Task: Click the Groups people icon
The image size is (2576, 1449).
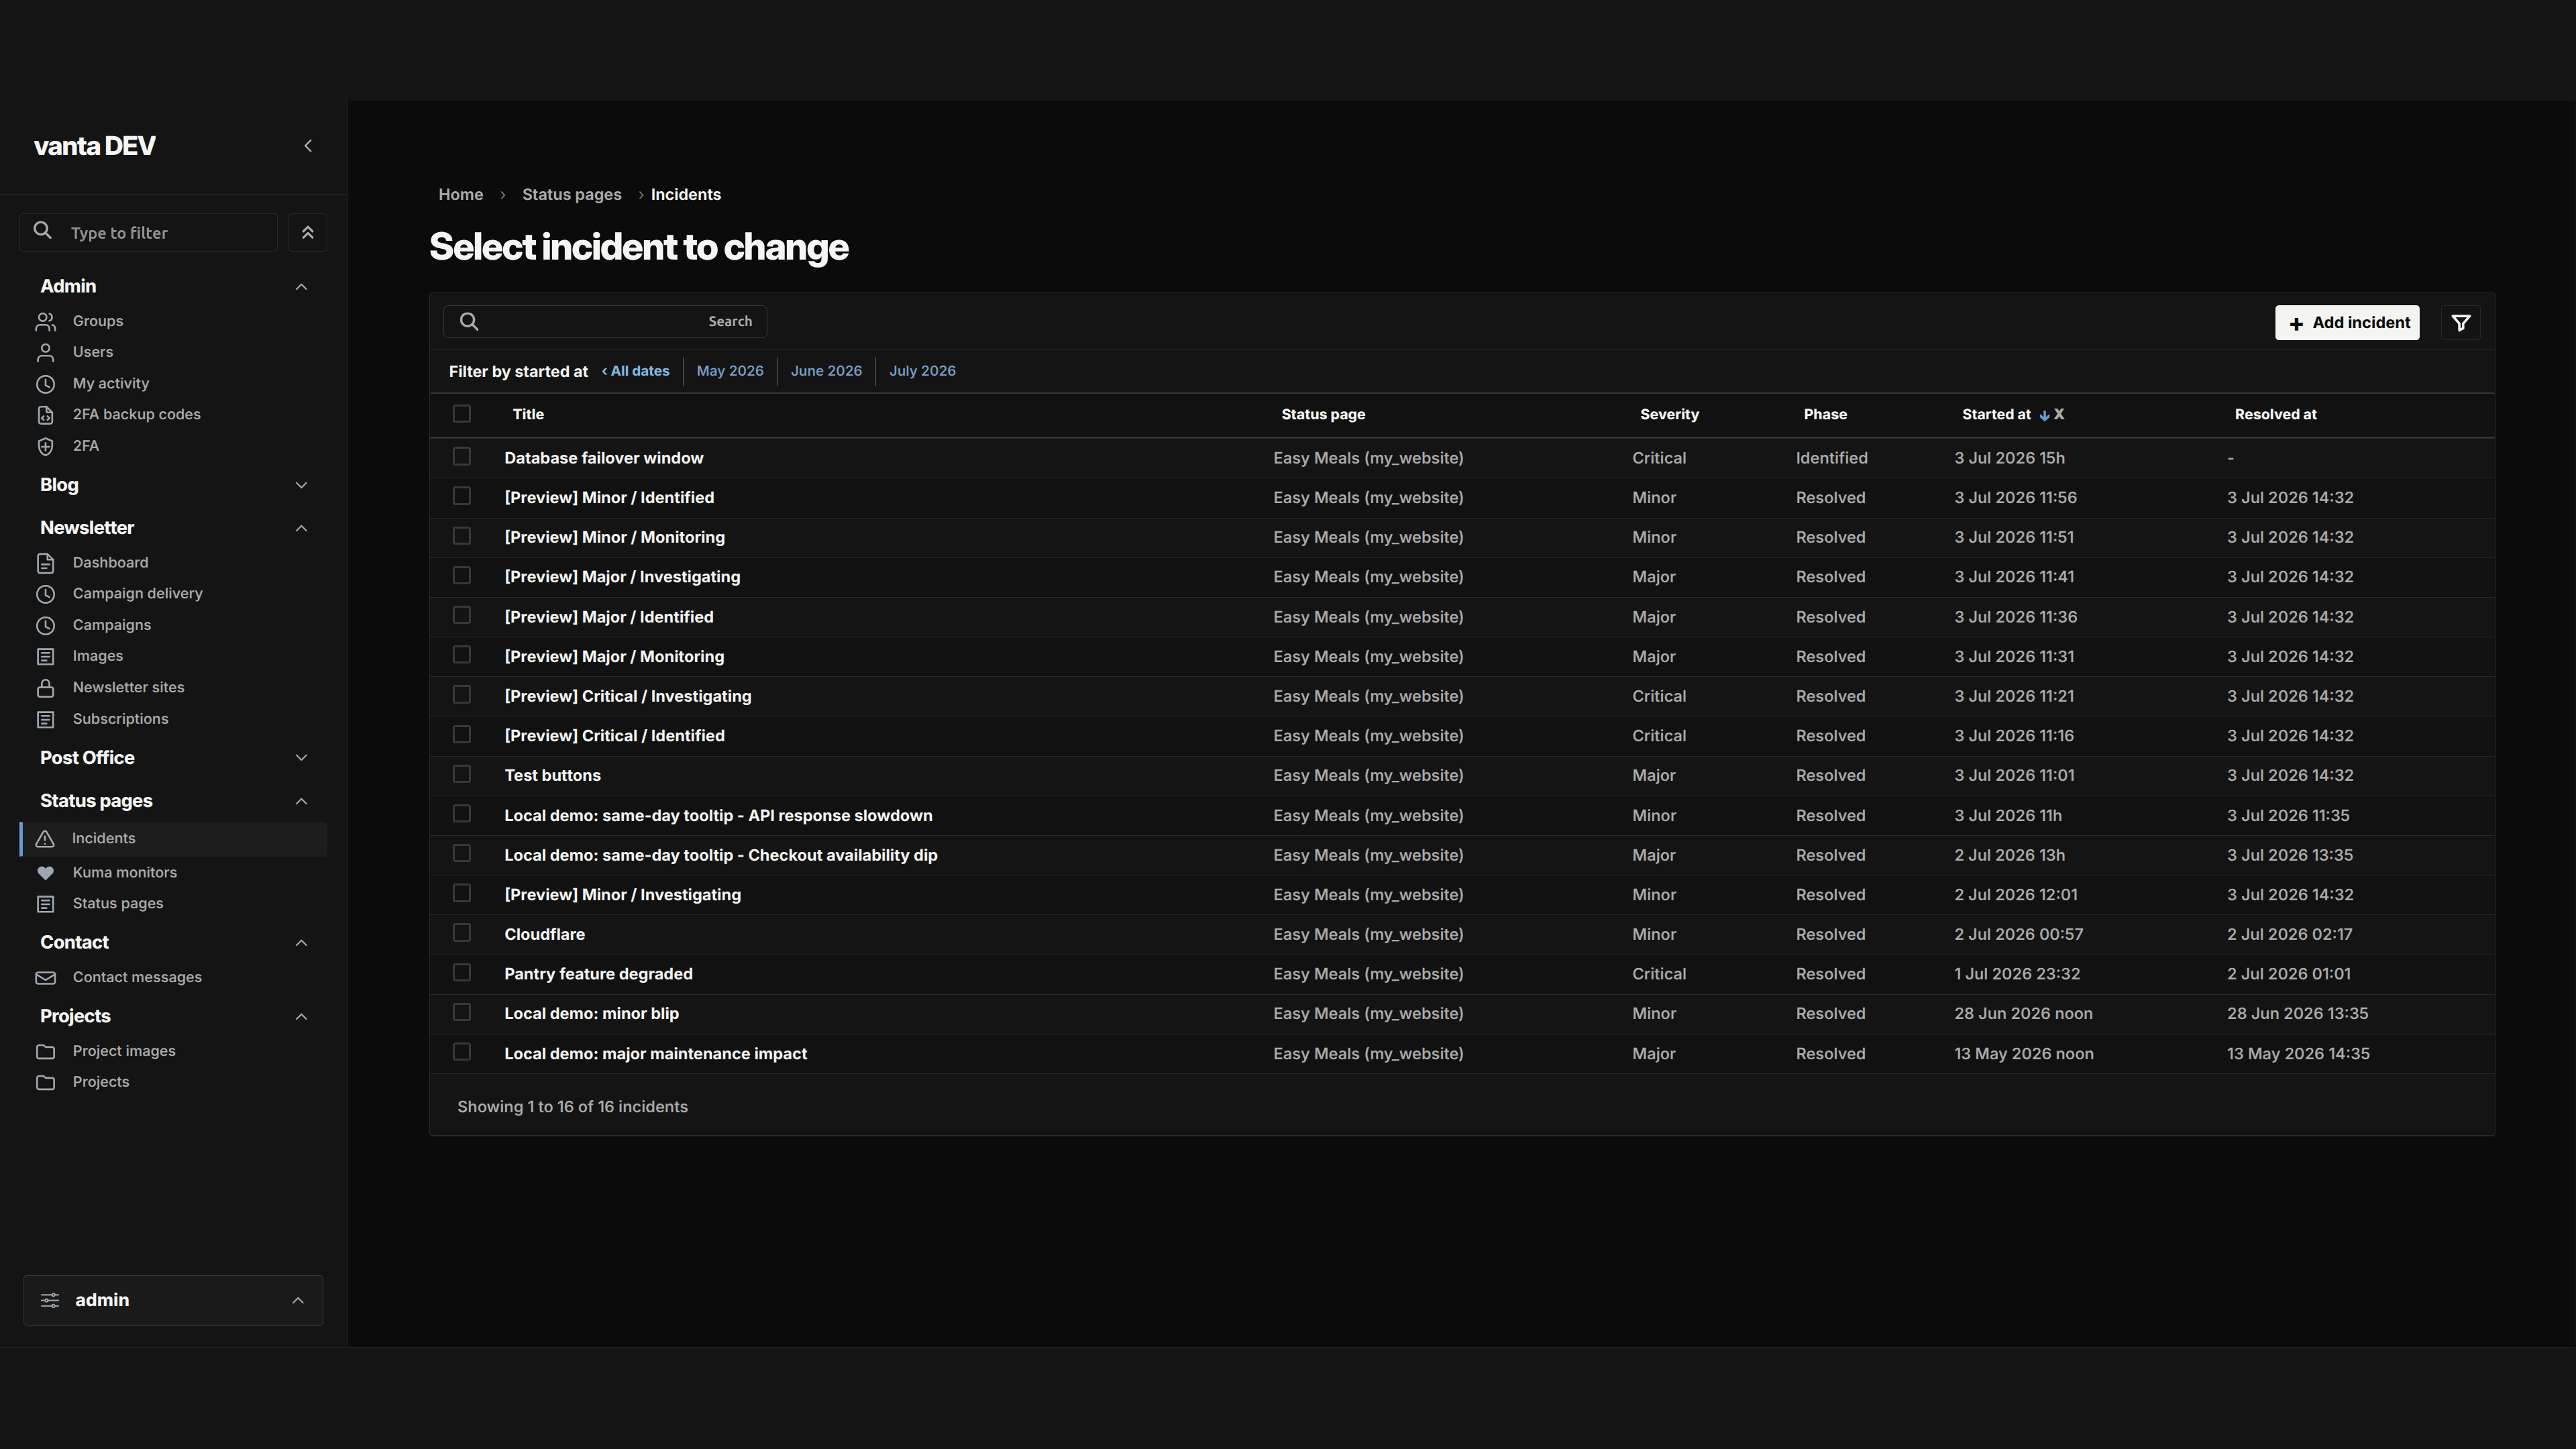Action: [46, 321]
